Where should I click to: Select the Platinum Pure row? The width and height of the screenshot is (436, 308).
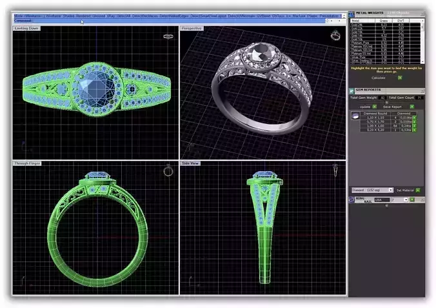pos(386,43)
